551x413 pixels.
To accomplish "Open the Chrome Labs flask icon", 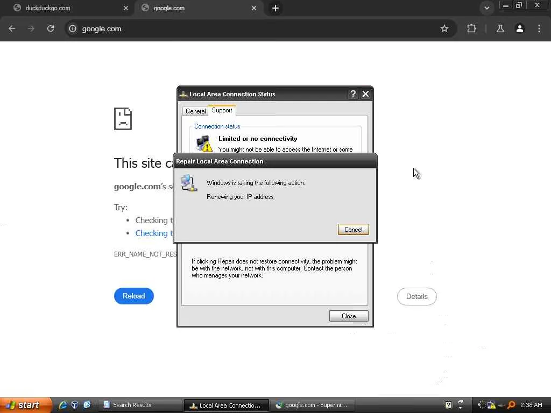I will pyautogui.click(x=500, y=29).
